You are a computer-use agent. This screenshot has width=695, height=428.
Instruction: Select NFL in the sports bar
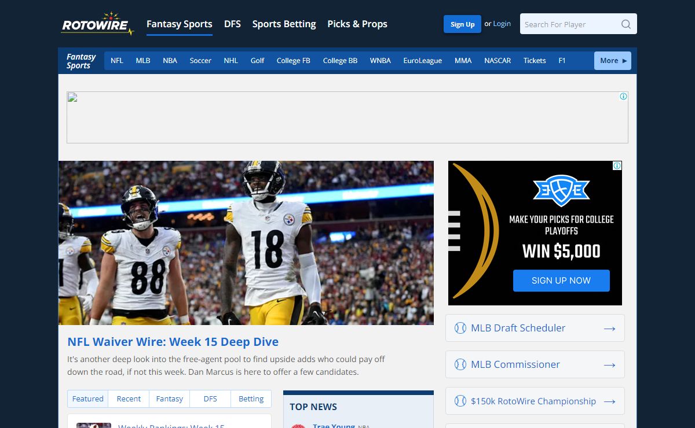[x=117, y=61]
